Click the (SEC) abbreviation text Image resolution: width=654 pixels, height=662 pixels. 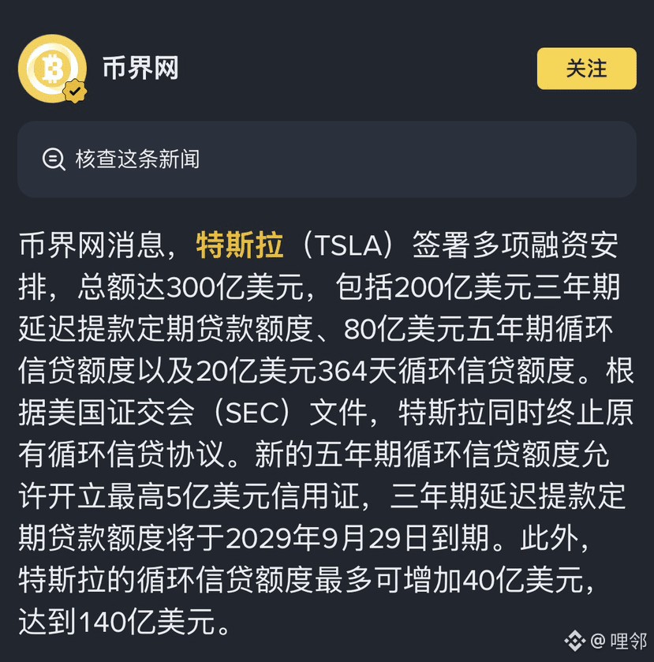pyautogui.click(x=252, y=413)
